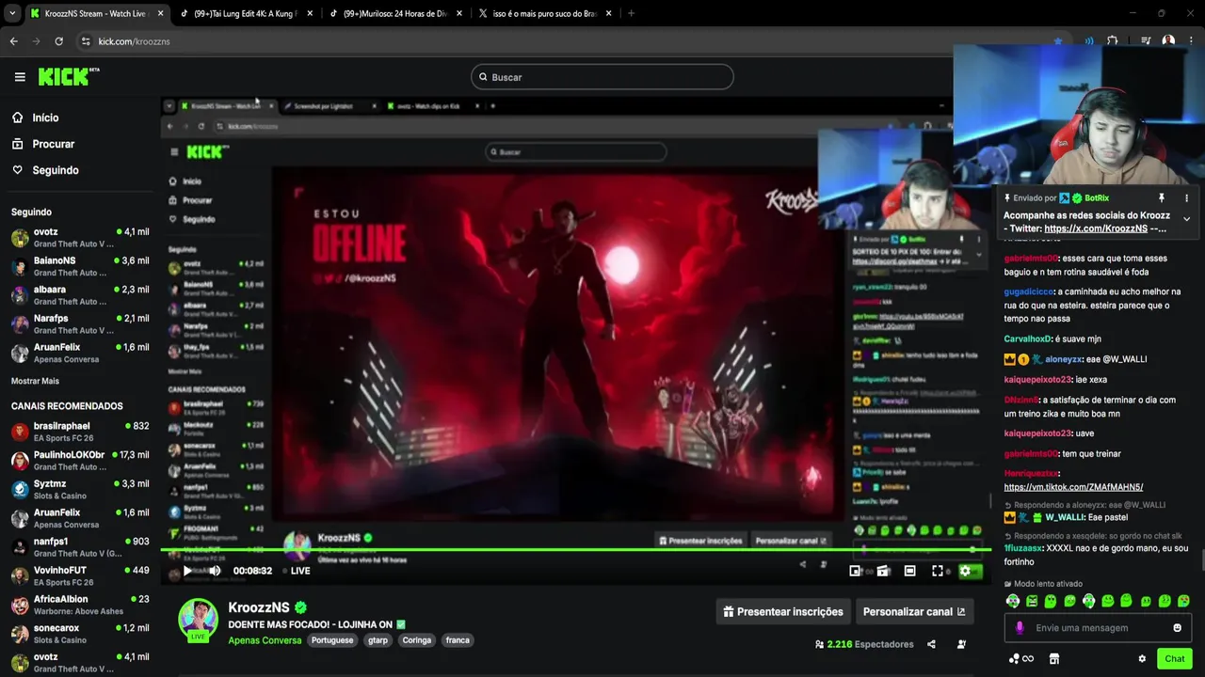Open AfricaAlbion recommended channel
The image size is (1205, 677).
80,605
